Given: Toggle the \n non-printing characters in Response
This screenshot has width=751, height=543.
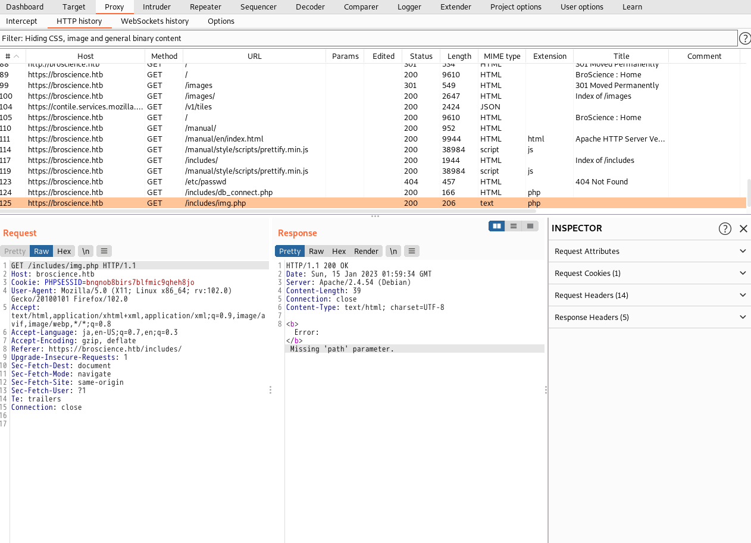Looking at the screenshot, I should click(393, 251).
